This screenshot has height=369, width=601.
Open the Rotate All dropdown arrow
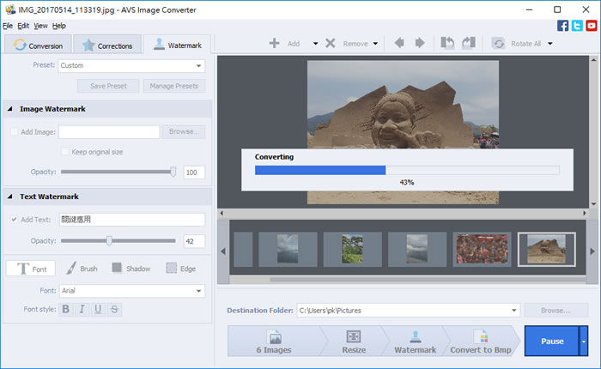550,44
